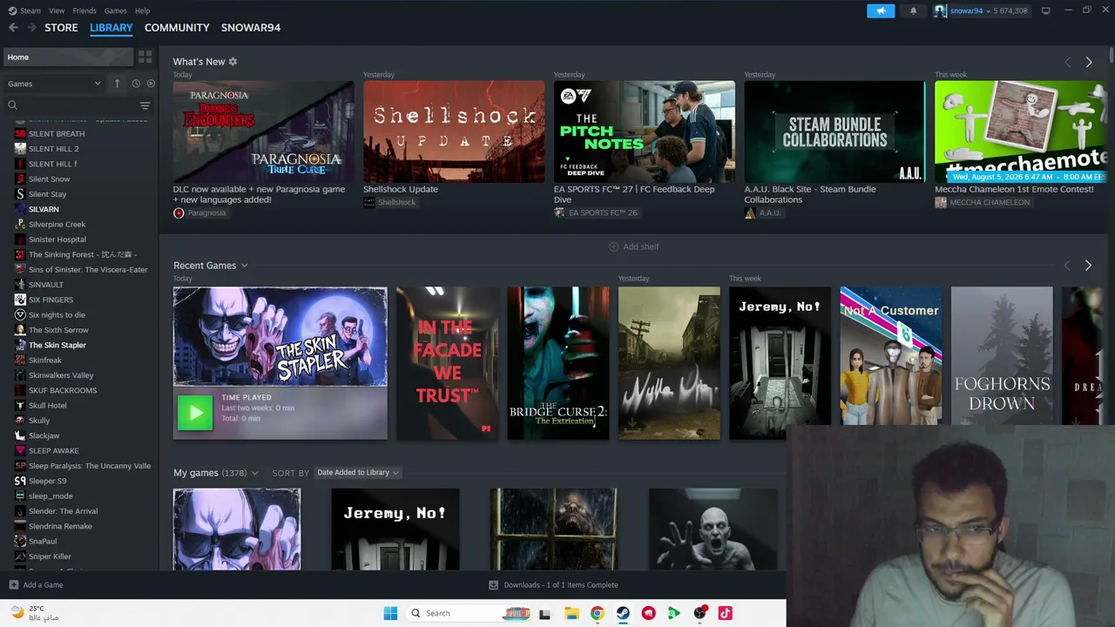Viewport: 1115px width, 627px height.
Task: Open the Steam Bundle Collaborations news image
Action: 835,131
